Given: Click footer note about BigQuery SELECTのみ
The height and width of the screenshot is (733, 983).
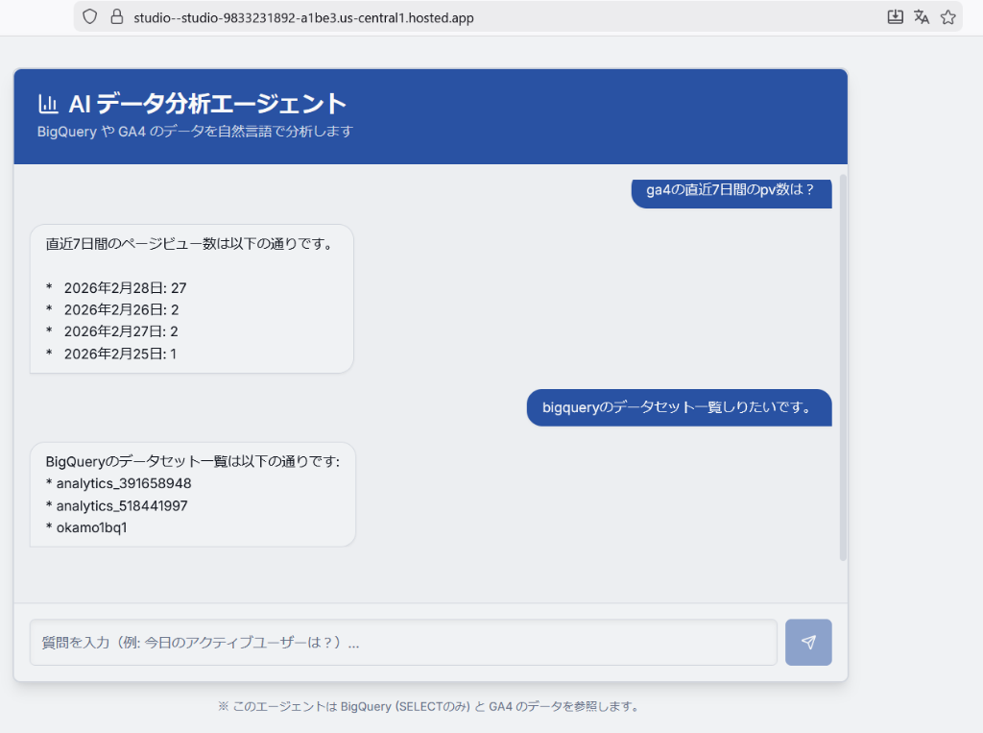Looking at the screenshot, I should click(x=429, y=707).
